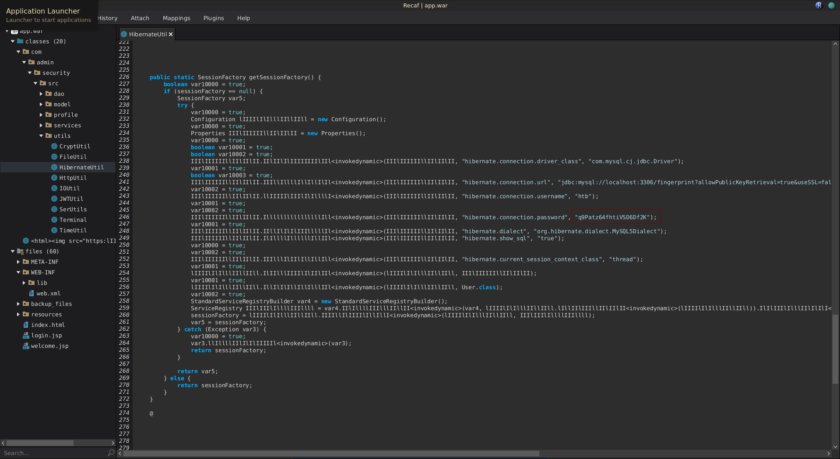The width and height of the screenshot is (840, 459).
Task: Open the Mappings menu
Action: click(x=176, y=18)
